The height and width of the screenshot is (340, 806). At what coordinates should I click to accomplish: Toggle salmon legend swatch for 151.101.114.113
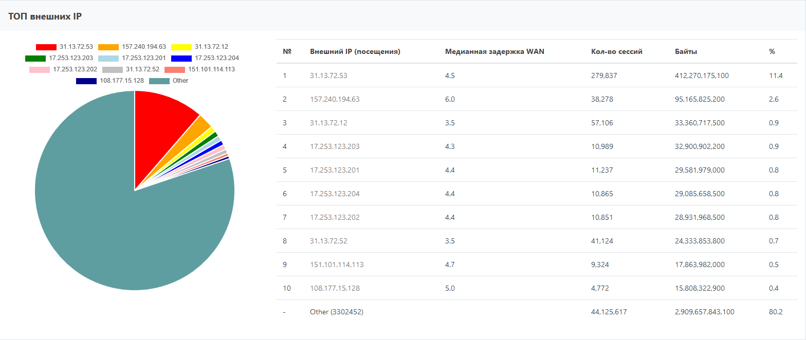pos(175,69)
